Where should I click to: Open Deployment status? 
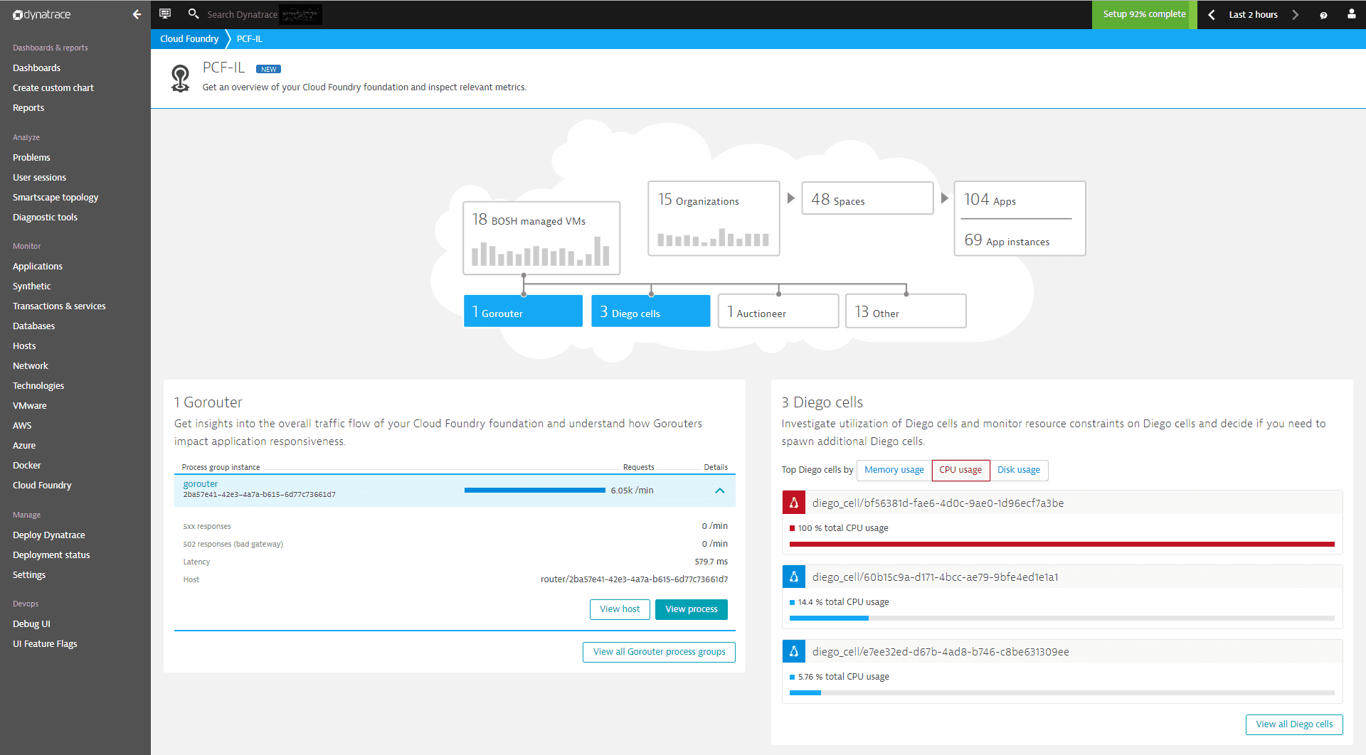click(x=51, y=555)
